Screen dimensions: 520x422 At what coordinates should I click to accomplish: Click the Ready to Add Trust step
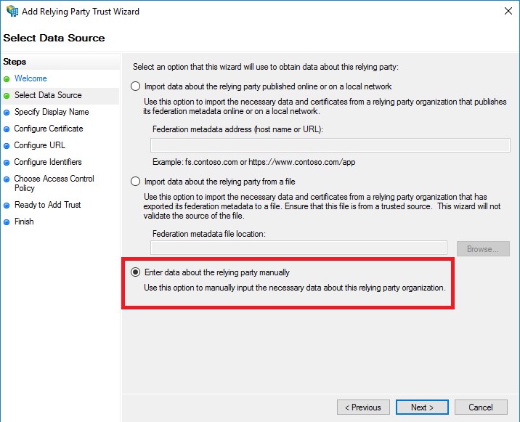coord(48,205)
